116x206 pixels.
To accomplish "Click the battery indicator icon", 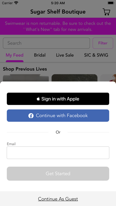I will click(111, 3).
